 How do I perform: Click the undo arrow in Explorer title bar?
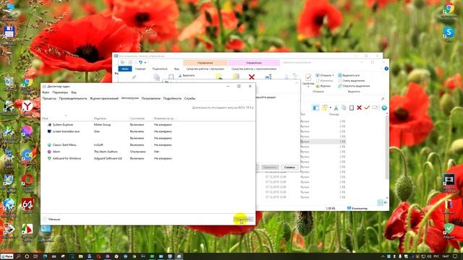tap(140, 62)
